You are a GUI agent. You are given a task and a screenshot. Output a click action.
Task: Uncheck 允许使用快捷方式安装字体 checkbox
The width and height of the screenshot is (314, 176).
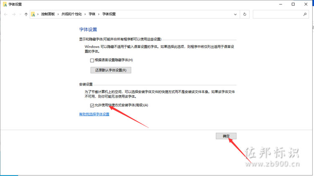pos(92,106)
